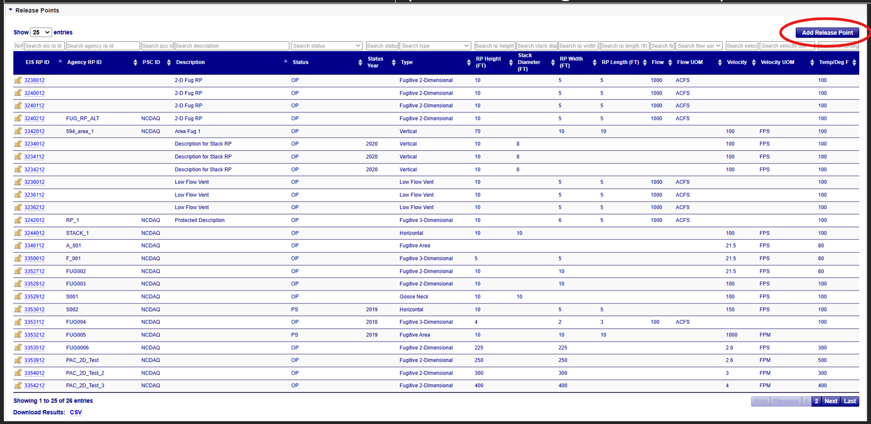The image size is (871, 424).
Task: Click the Area Fug 1 description cell
Action: [188, 131]
